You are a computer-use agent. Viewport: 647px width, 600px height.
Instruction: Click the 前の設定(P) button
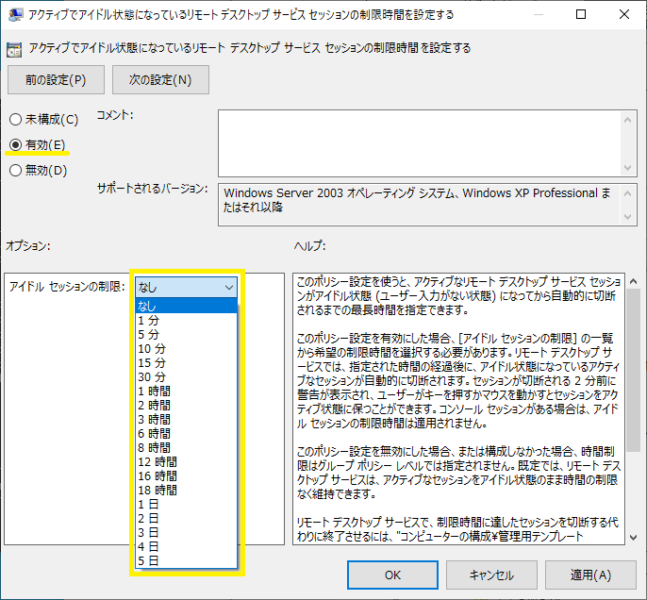click(56, 79)
